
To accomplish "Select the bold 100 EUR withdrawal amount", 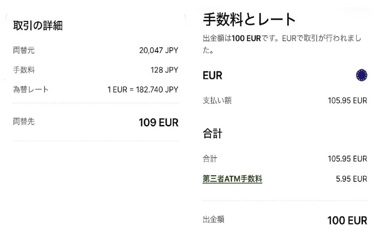I will point(347,221).
